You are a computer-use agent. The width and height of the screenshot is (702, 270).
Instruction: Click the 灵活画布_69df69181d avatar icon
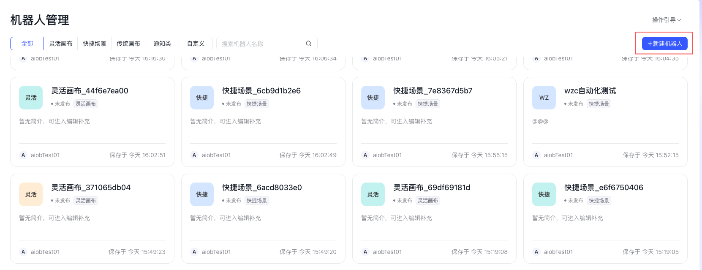373,194
